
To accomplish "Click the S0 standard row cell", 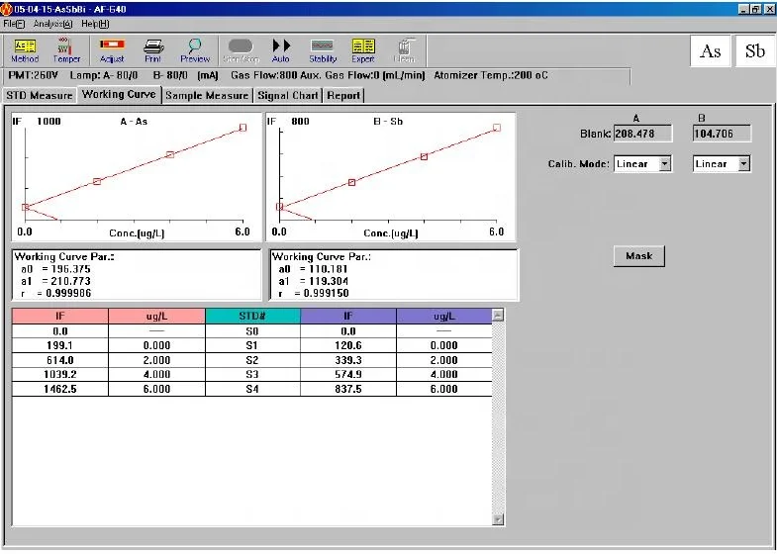I will (x=252, y=331).
